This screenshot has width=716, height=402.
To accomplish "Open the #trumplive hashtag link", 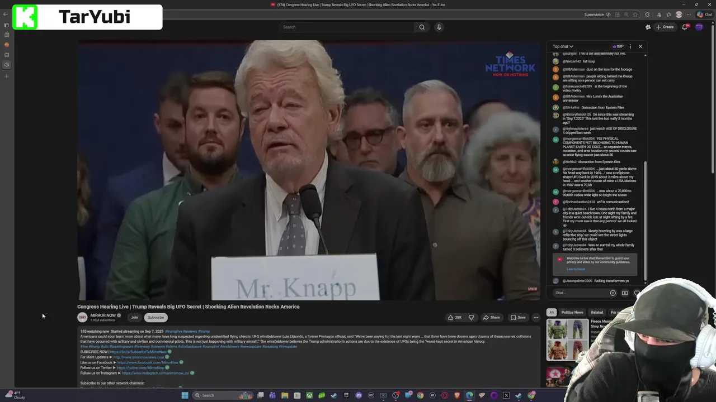I will [173, 332].
